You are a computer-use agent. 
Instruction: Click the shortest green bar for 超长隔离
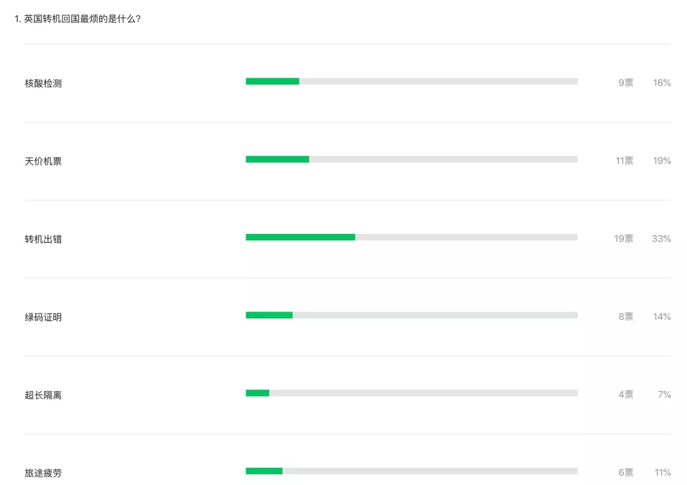258,393
